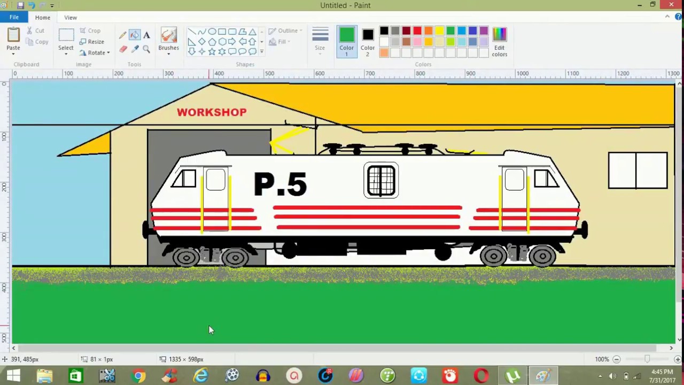This screenshot has width=684, height=385.
Task: Click the horizontal scrollbar right arrow
Action: (671, 348)
